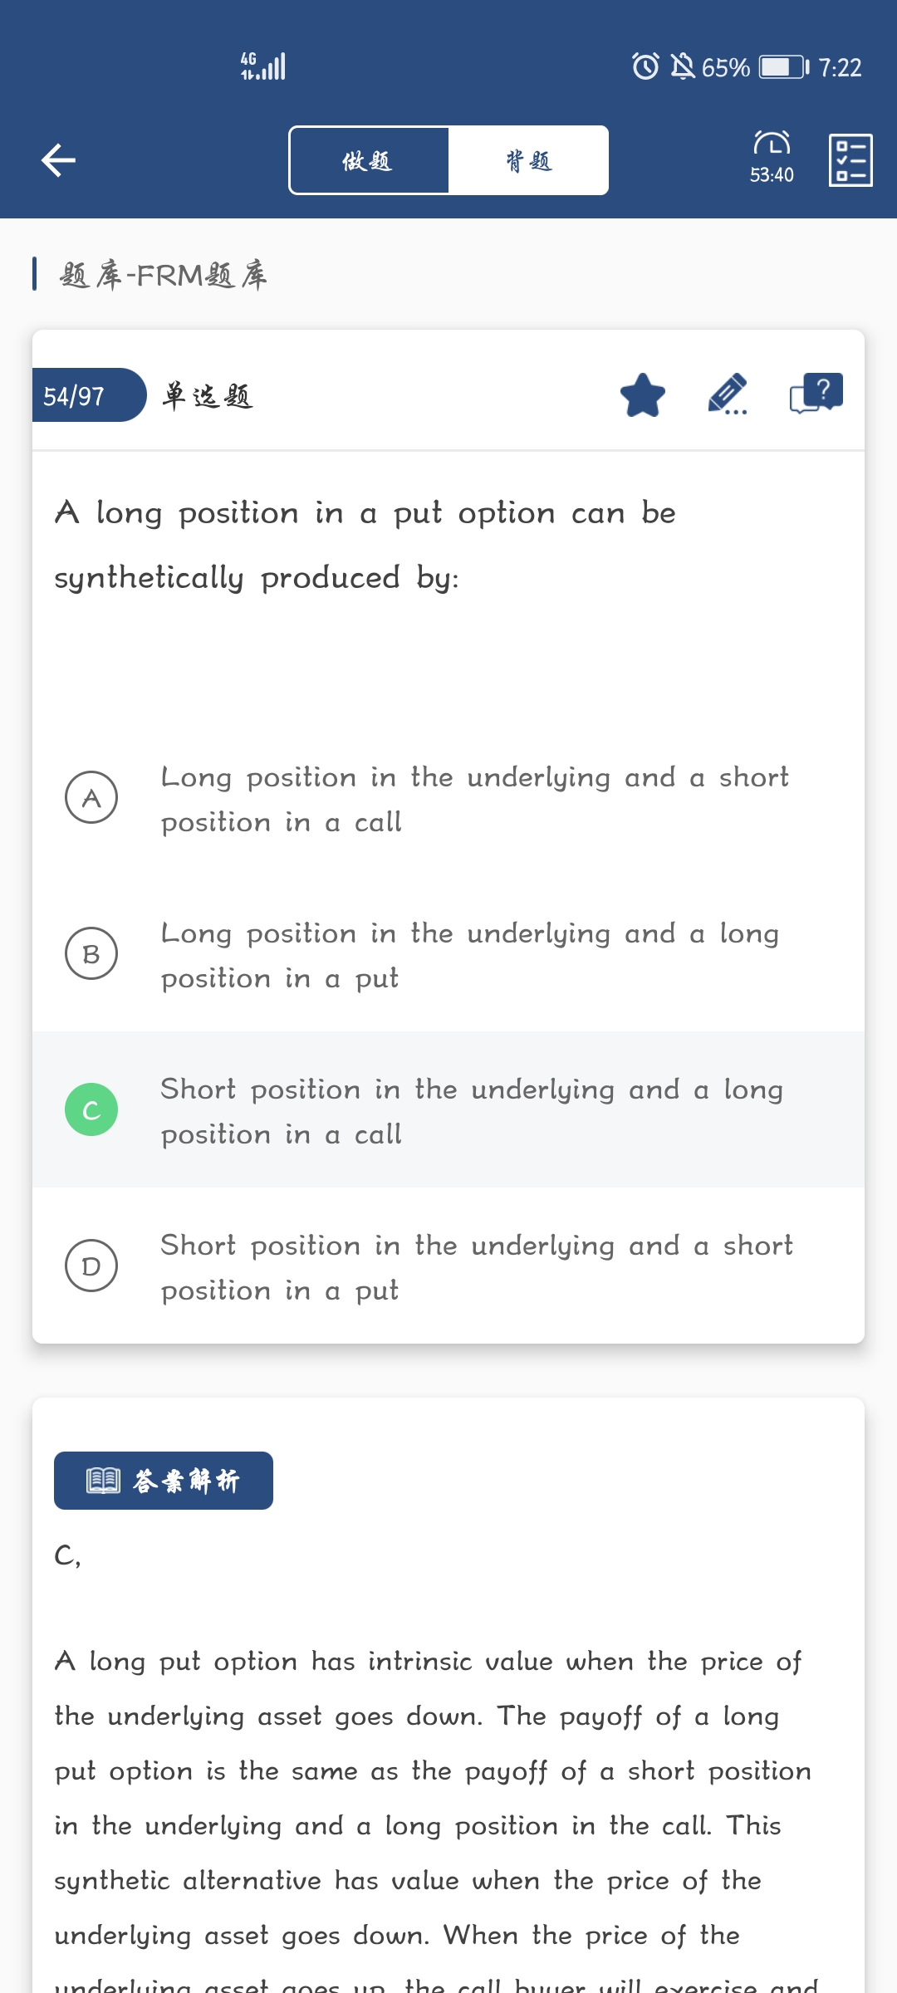This screenshot has height=1993, width=897.
Task: Tap the muted notification bell icon
Action: pyautogui.click(x=683, y=66)
